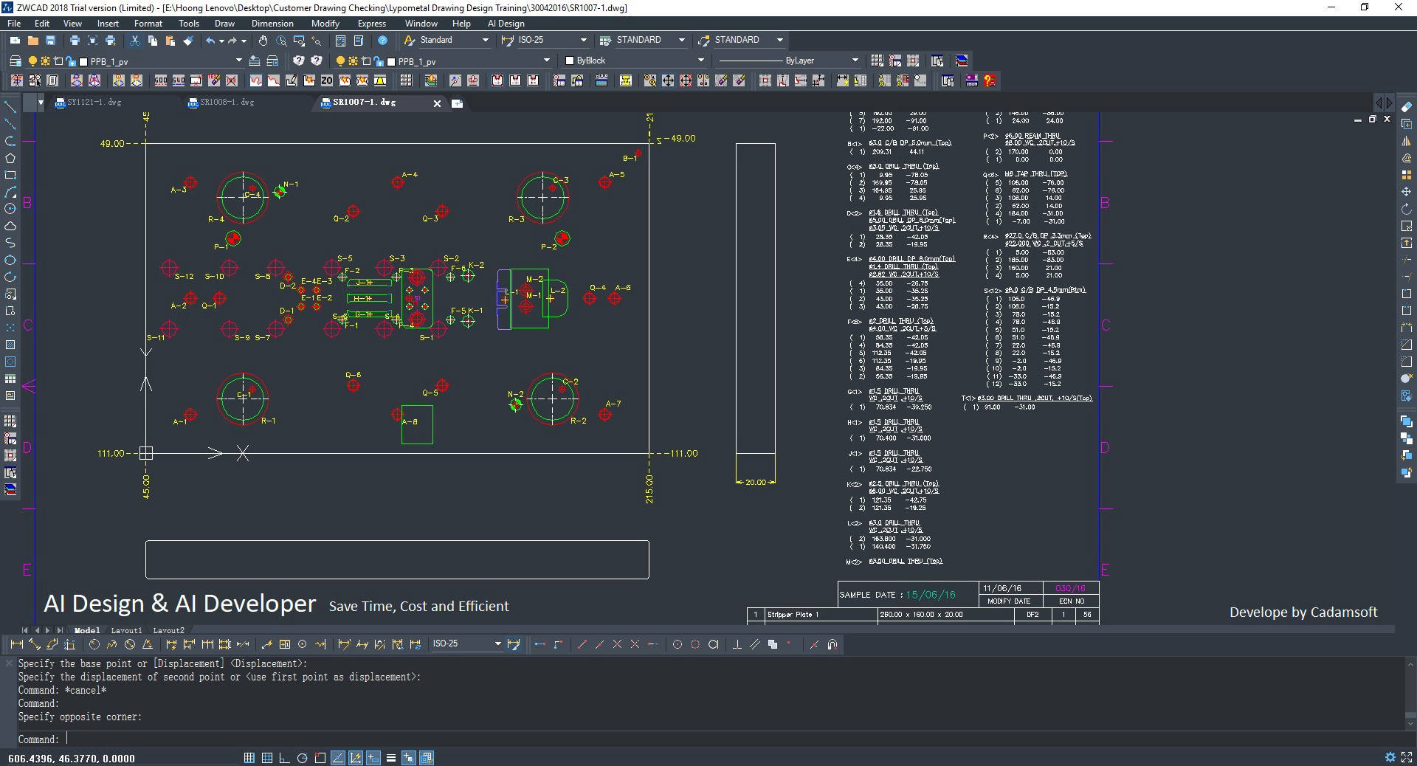Open the ISO-25 dimension style dropdown
Viewport: 1417px width, 766px height.
583,40
